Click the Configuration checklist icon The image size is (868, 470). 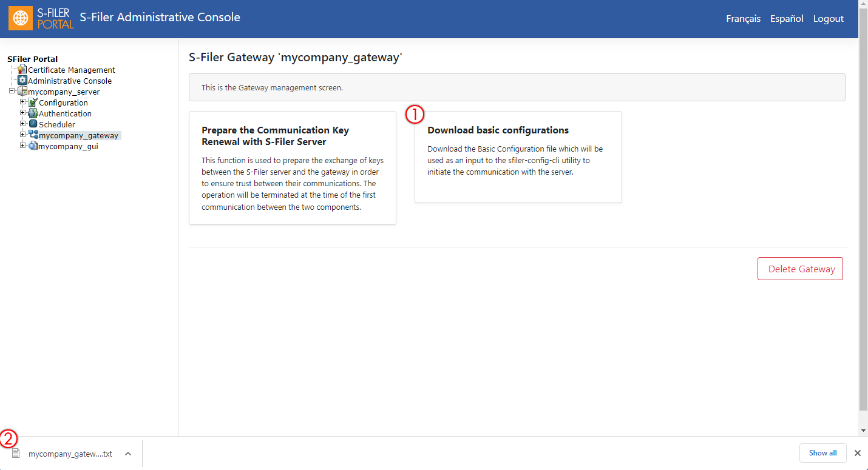point(33,102)
